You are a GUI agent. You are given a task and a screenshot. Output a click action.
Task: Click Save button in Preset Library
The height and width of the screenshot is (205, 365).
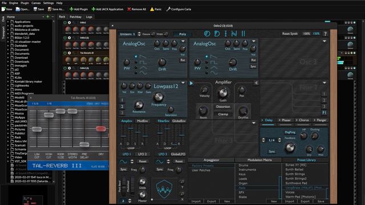[321, 201]
